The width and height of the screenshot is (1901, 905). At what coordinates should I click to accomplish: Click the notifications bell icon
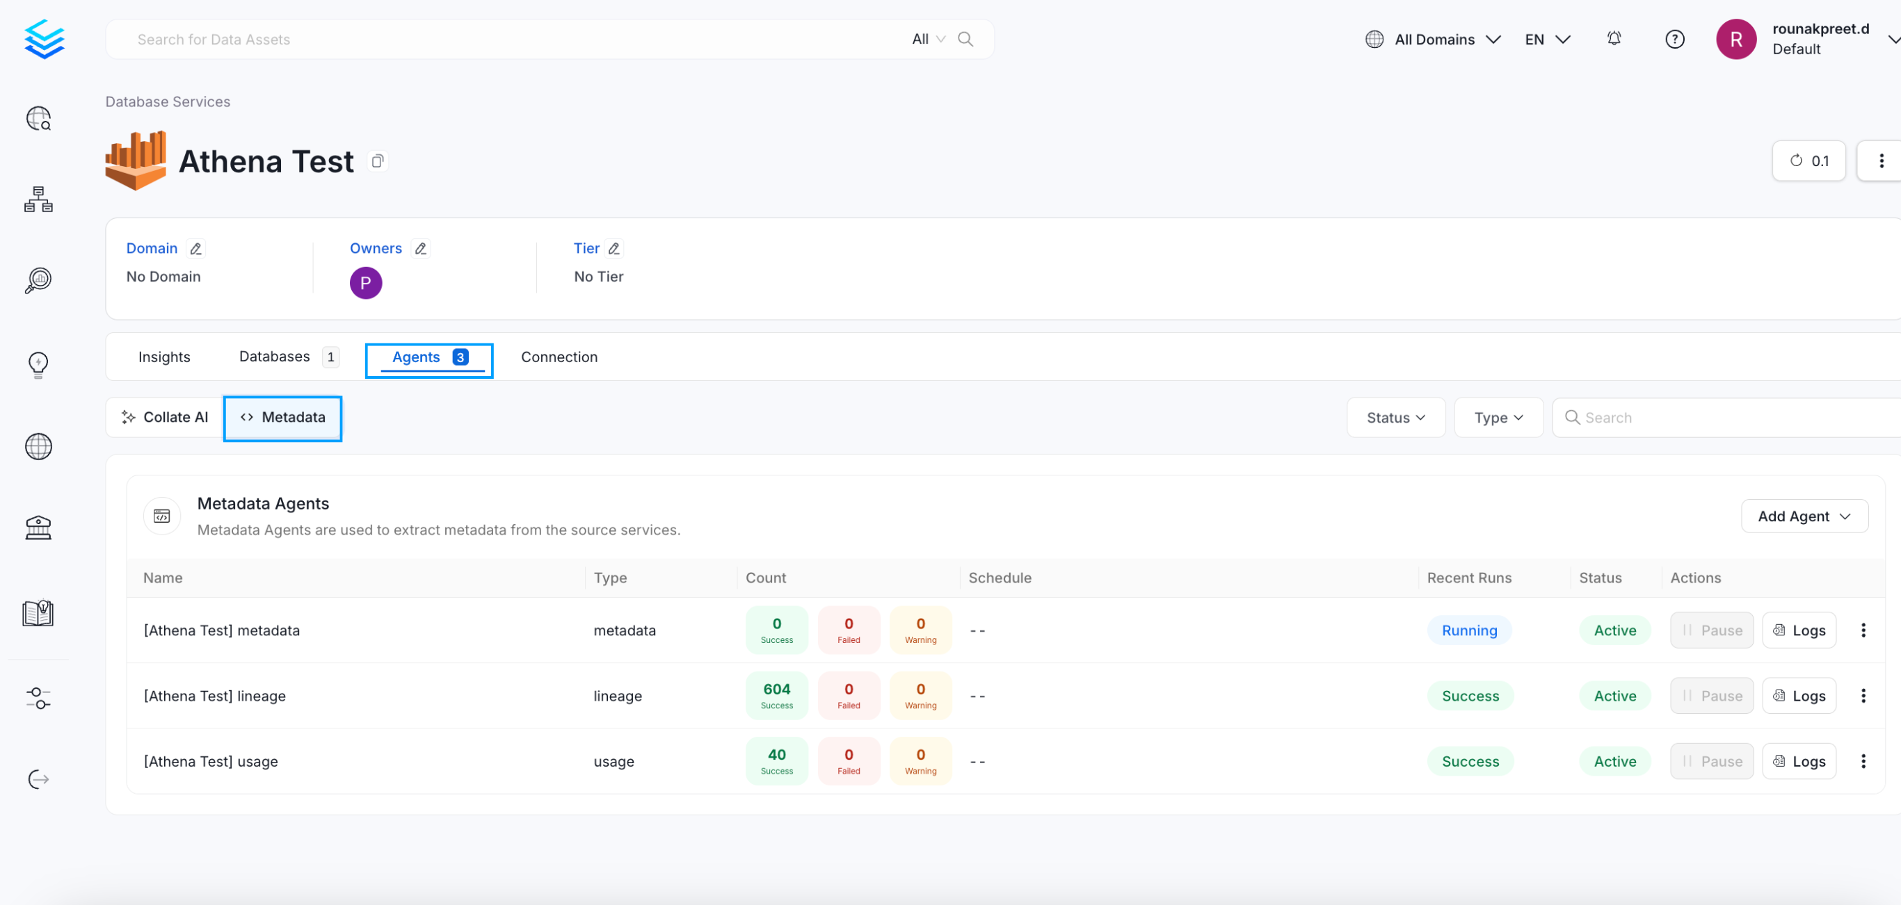[x=1614, y=38]
